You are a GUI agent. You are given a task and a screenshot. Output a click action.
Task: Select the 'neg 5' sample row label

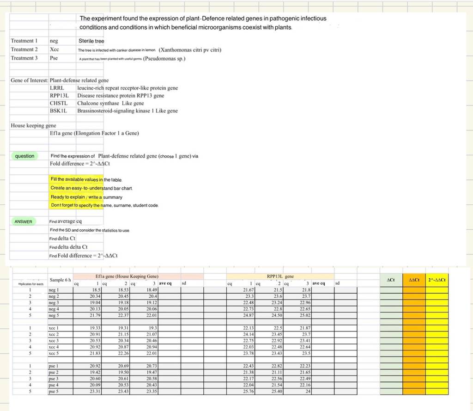pyautogui.click(x=61, y=315)
